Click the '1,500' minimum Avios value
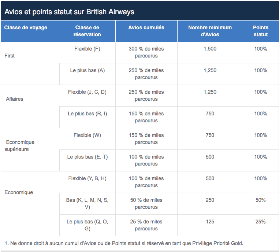279x252 pixels. 210,49
